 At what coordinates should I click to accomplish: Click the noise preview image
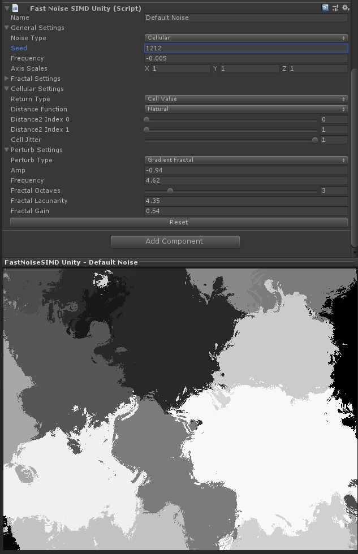[x=179, y=409]
